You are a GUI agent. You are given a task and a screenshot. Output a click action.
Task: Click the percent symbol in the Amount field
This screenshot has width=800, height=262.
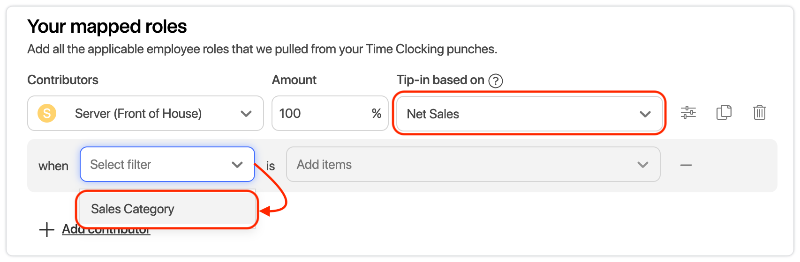click(376, 113)
